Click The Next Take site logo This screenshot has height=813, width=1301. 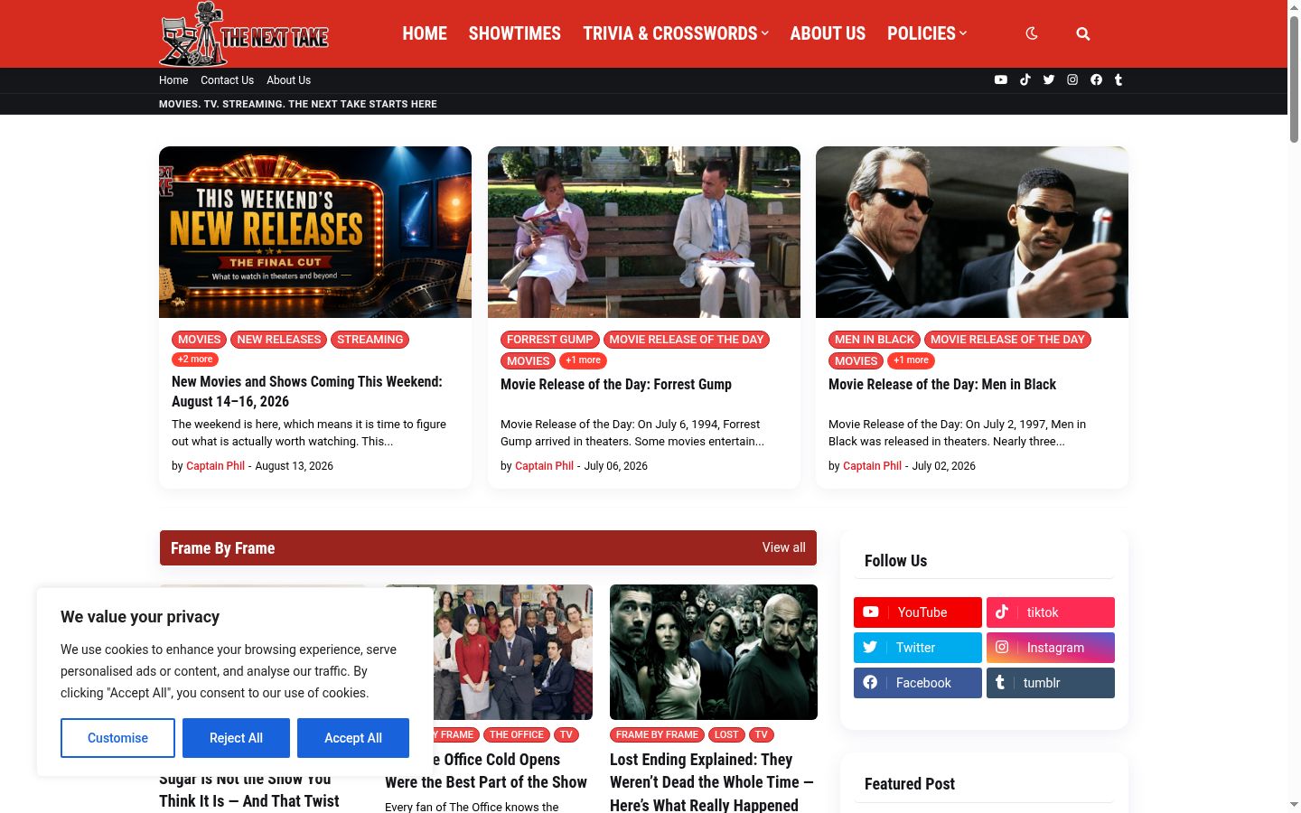(x=244, y=34)
